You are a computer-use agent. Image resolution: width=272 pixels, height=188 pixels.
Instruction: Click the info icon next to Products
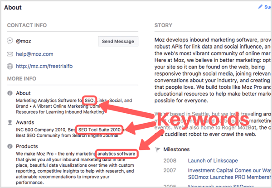click(x=10, y=146)
